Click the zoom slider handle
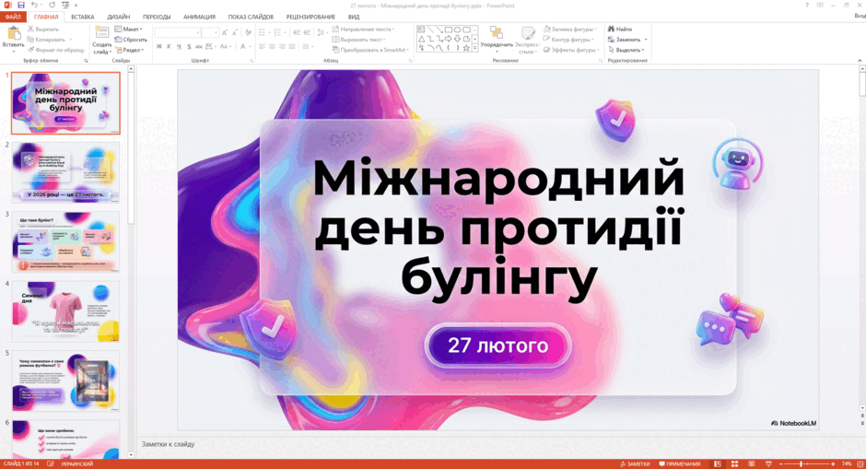This screenshot has width=866, height=469. tap(801, 464)
